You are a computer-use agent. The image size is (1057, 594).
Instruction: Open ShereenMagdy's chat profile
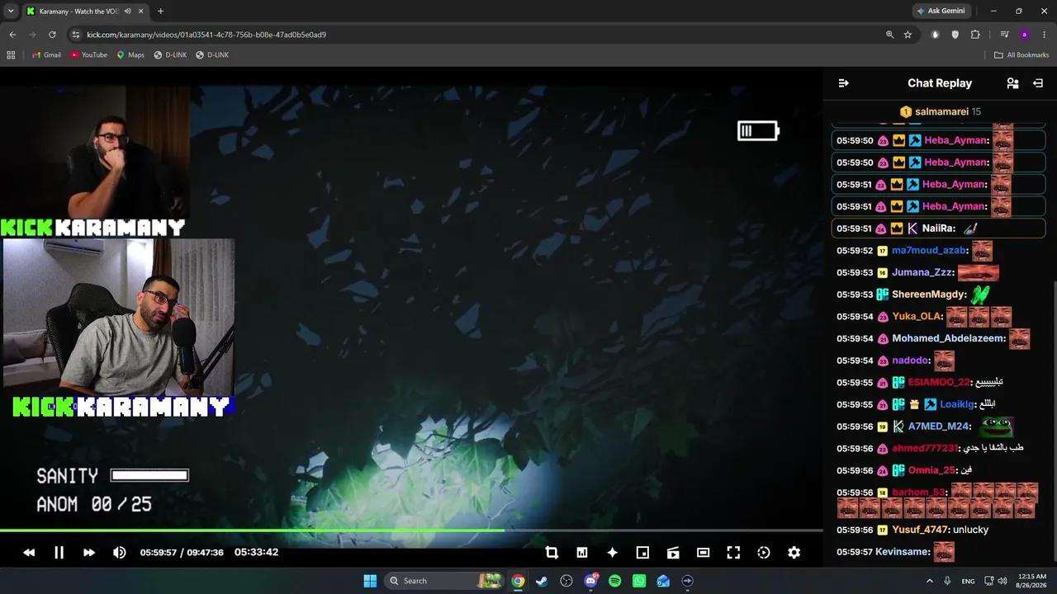tap(929, 295)
